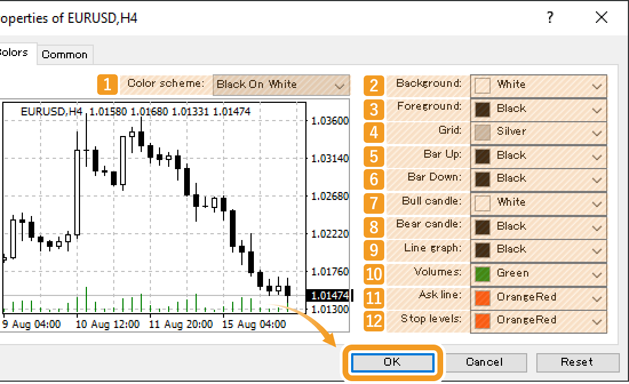This screenshot has width=629, height=384.
Task: Reset colors to defaults
Action: [578, 362]
